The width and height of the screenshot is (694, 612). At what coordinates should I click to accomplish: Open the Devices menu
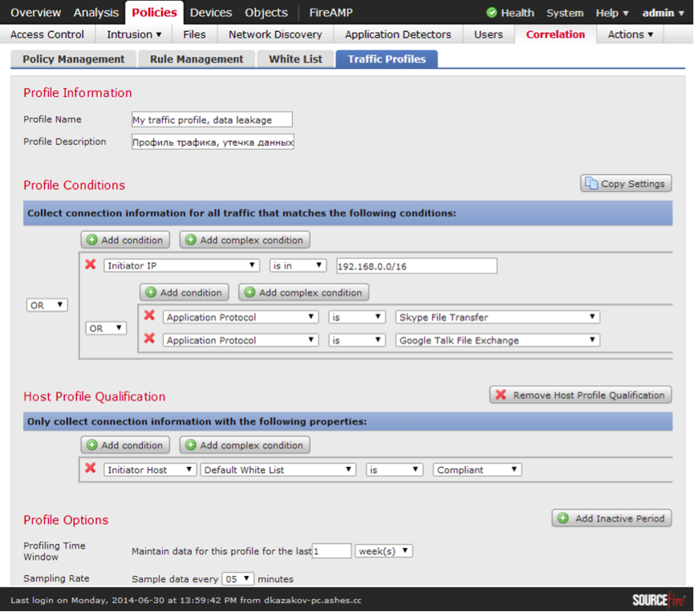click(211, 12)
